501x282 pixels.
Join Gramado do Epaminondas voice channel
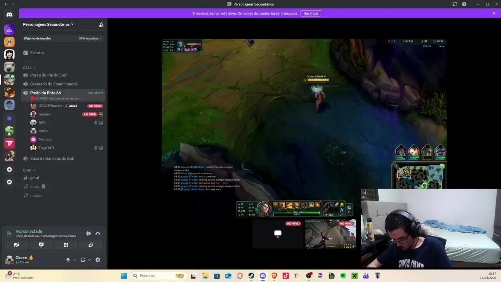(x=63, y=84)
